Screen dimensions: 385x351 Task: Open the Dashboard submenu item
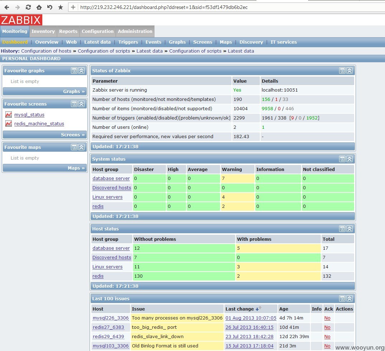coord(15,42)
